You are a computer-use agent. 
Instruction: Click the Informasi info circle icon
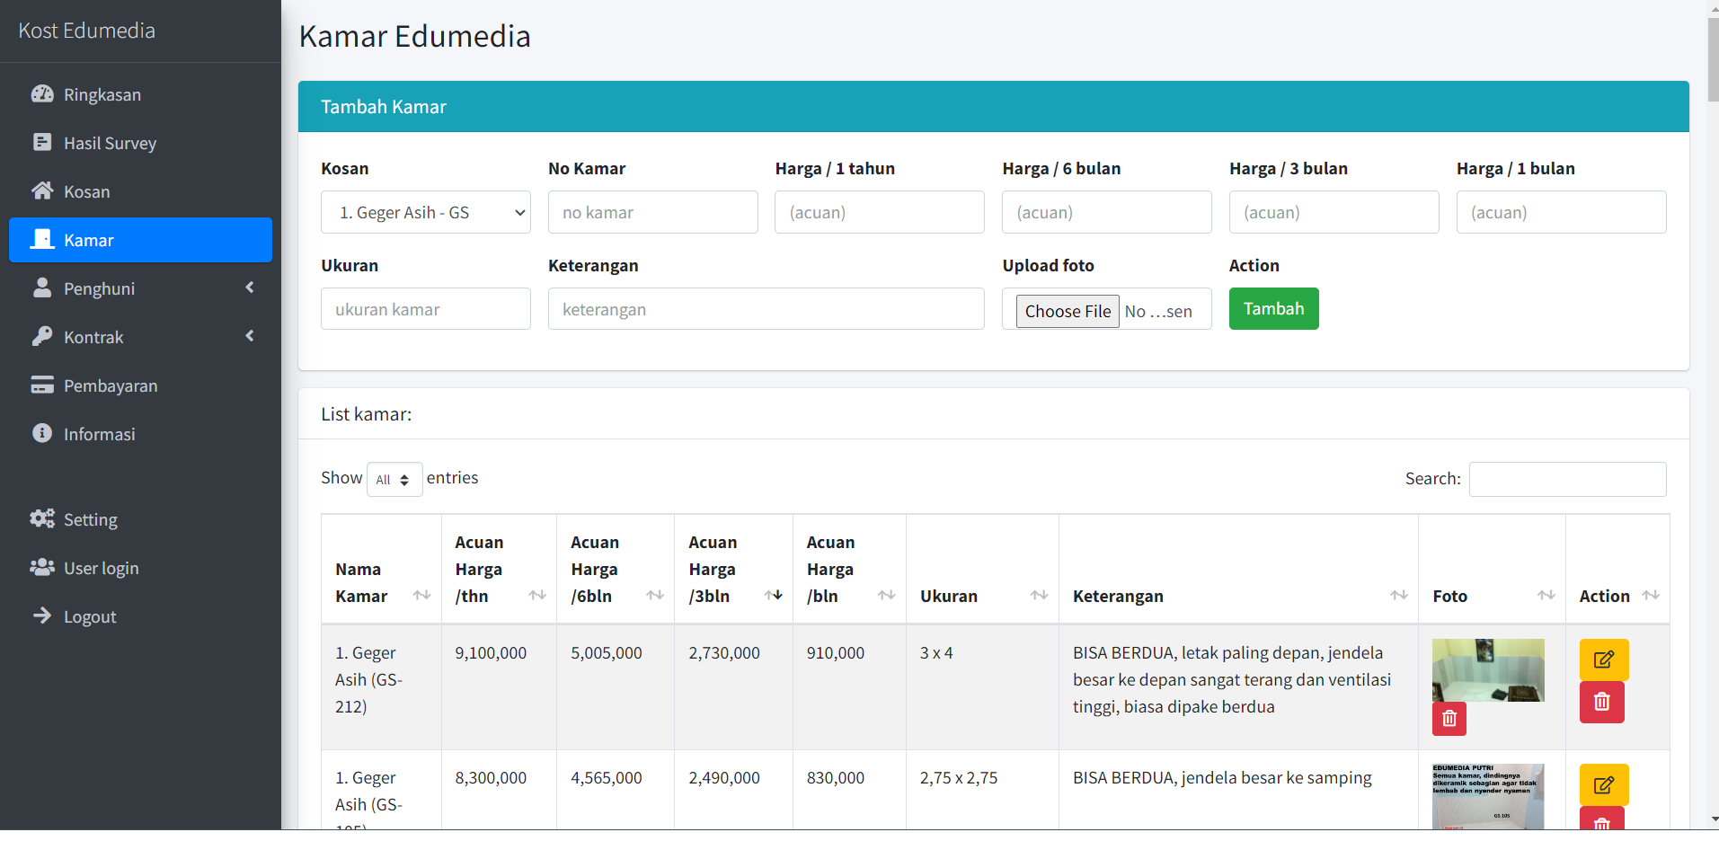42,434
